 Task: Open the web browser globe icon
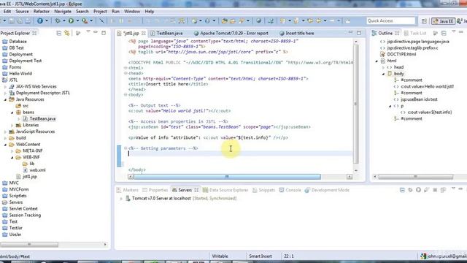pos(258,21)
